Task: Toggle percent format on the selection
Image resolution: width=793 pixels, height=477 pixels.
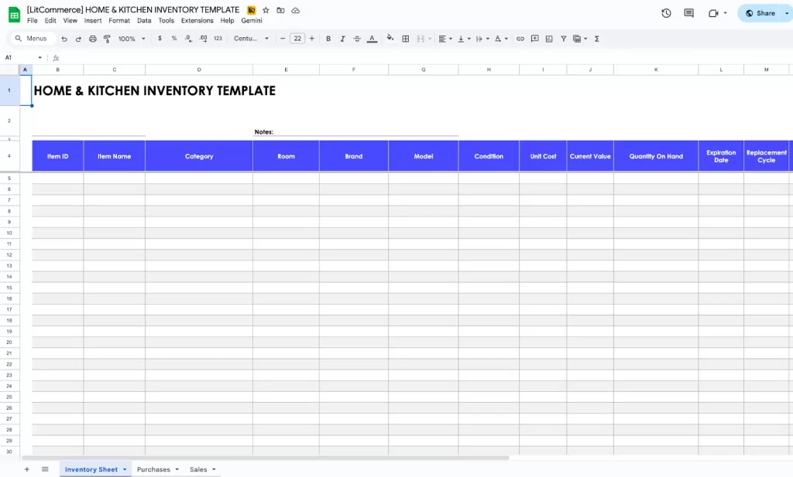Action: 173,38
